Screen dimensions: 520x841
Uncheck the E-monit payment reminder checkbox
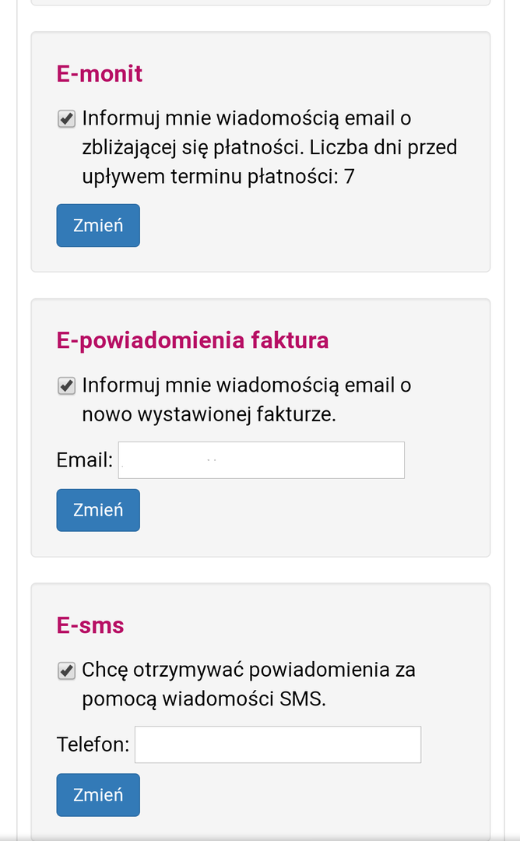(x=67, y=119)
